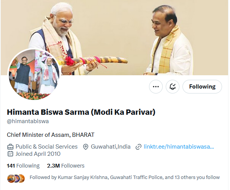The width and height of the screenshot is (230, 190).
Task: Toggle the notification bell for this profile
Action: [173, 87]
